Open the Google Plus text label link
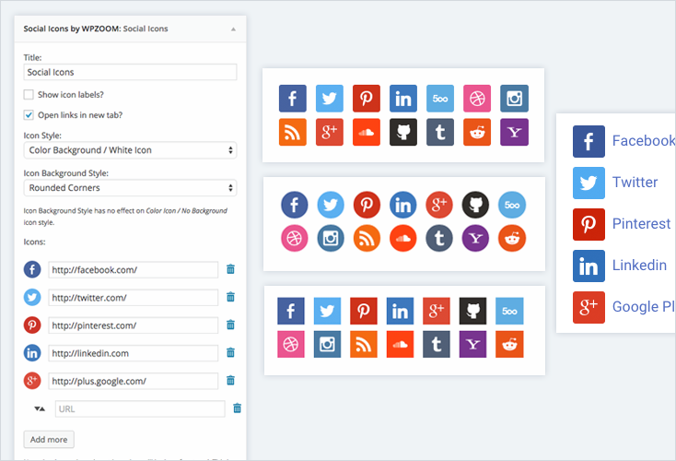This screenshot has height=461, width=676. click(644, 306)
